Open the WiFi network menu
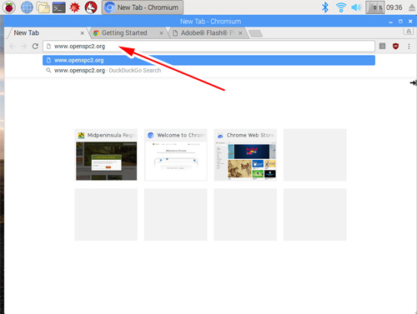The height and width of the screenshot is (314, 417). [x=341, y=7]
